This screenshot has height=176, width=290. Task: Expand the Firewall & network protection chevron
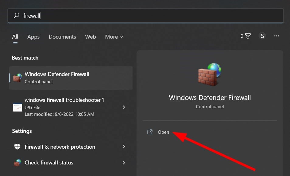[124, 147]
